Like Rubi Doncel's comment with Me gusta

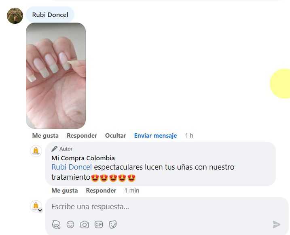click(x=45, y=136)
